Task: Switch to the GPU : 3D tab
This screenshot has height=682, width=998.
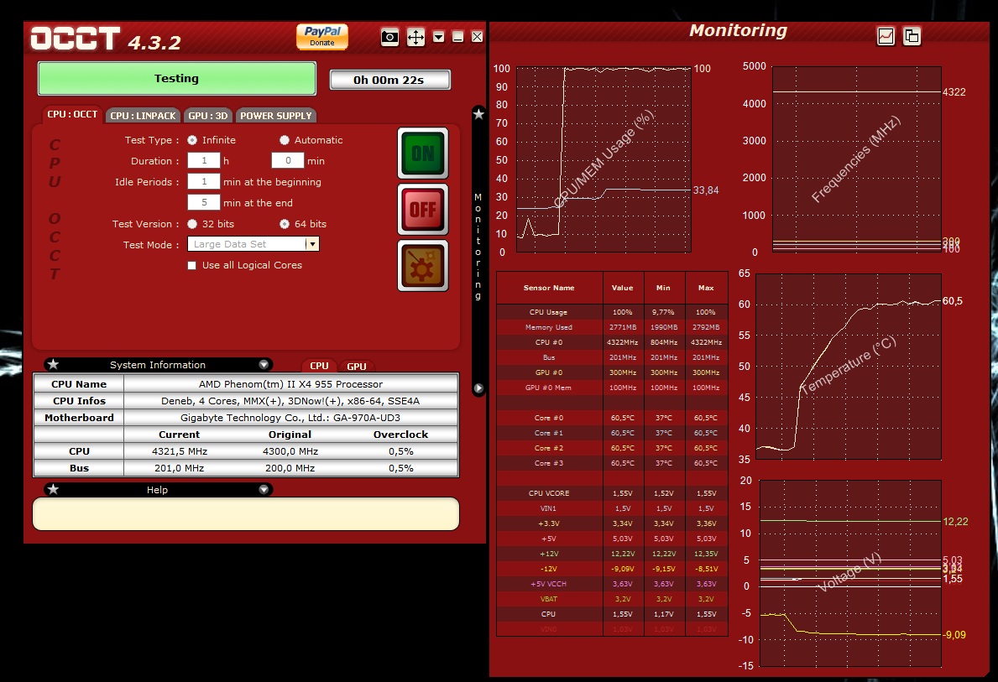Action: (207, 116)
